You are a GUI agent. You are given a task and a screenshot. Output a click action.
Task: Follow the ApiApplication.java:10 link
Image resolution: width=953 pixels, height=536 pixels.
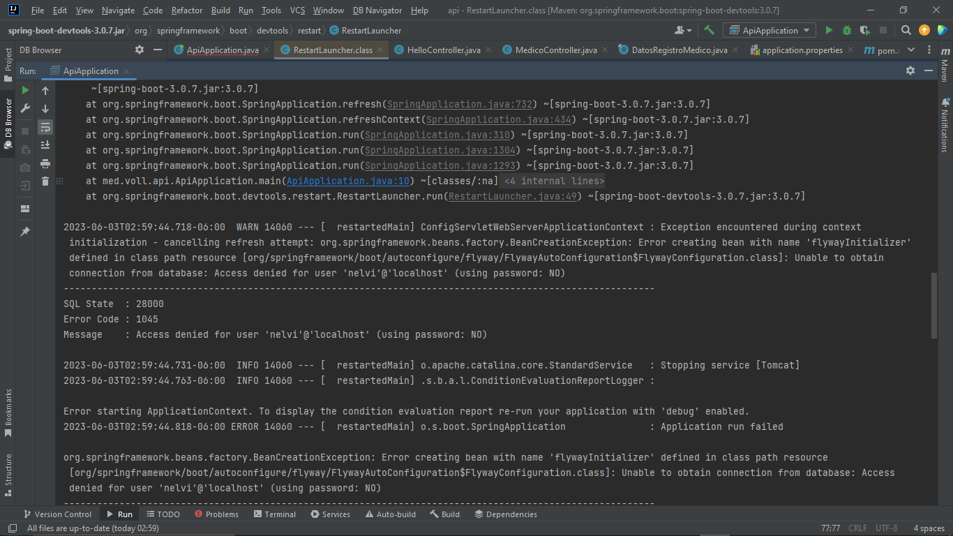pos(348,181)
